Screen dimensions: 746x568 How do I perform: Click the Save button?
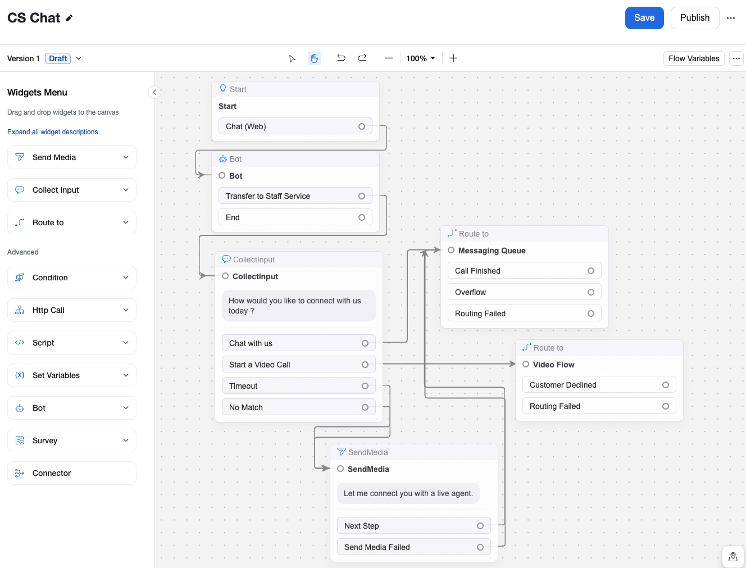[x=644, y=17]
